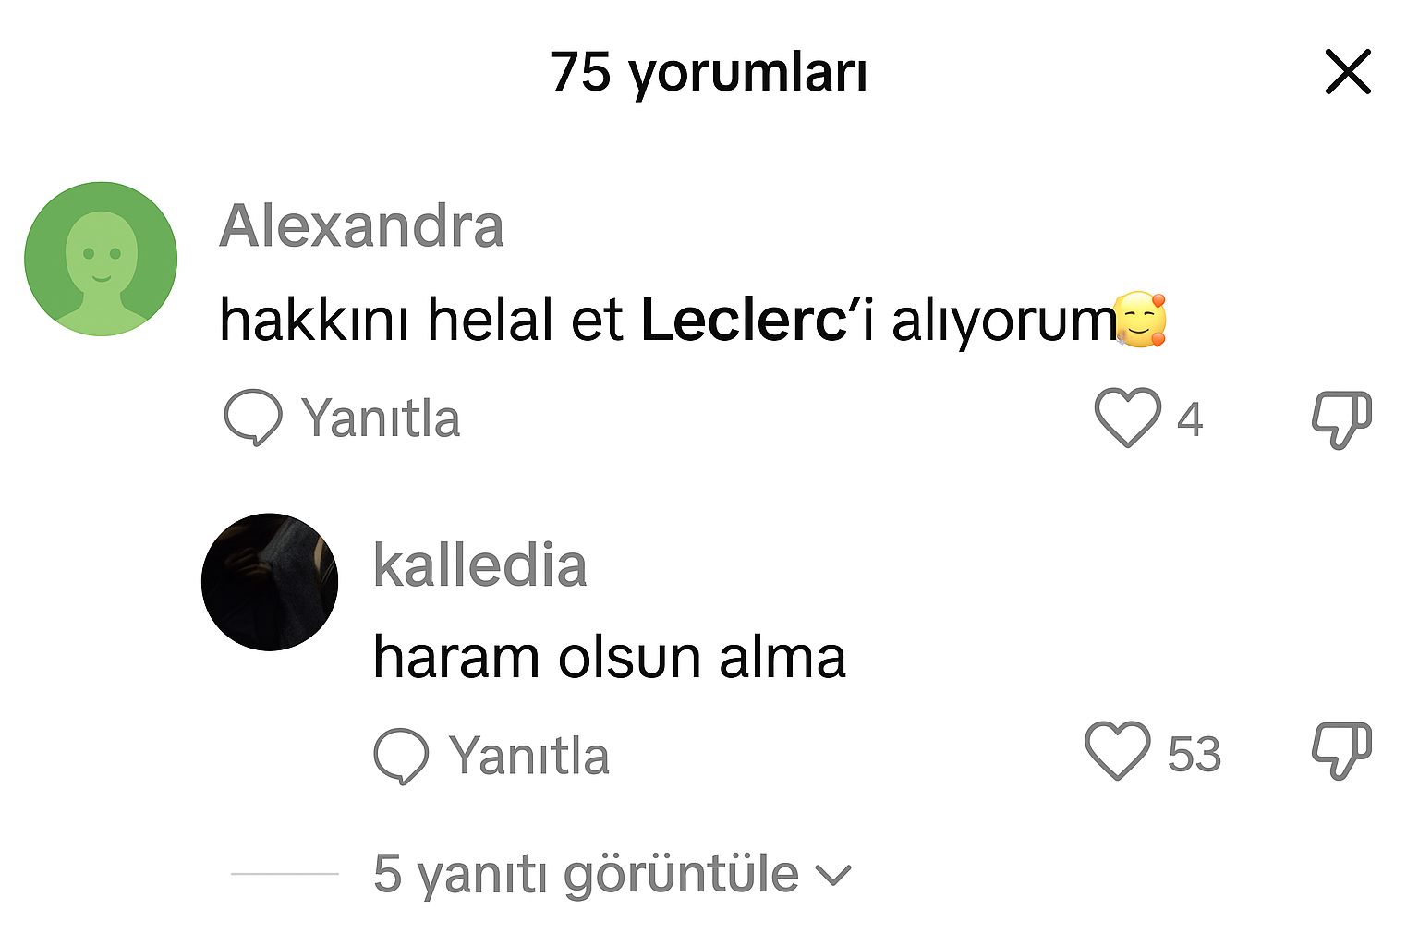Image resolution: width=1419 pixels, height=946 pixels.
Task: Click the speech bubble icon under kalledia's reply
Action: tap(401, 756)
